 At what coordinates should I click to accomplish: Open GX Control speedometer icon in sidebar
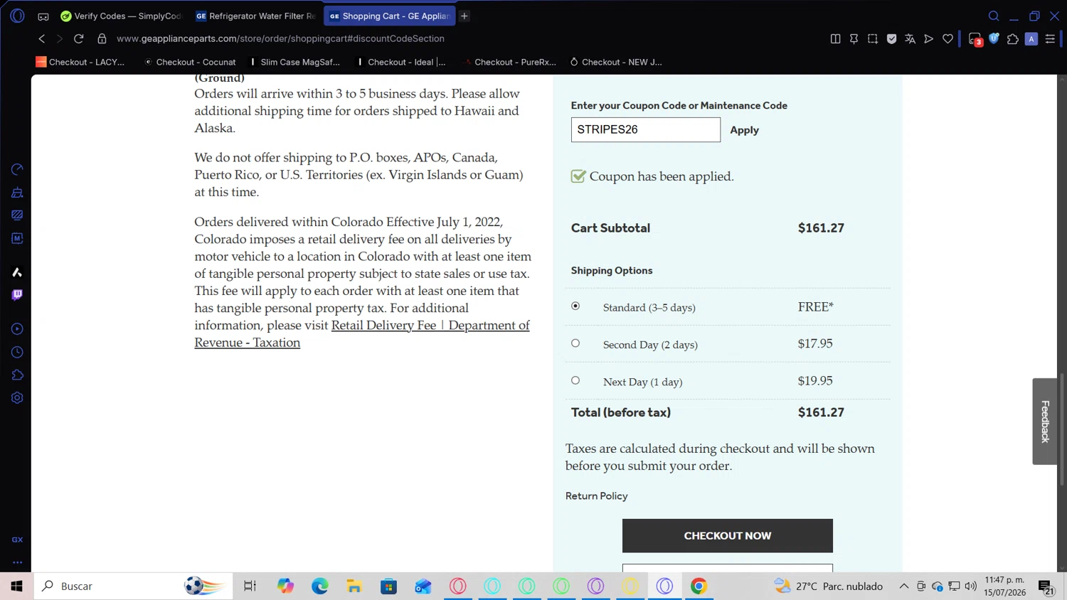click(x=17, y=169)
